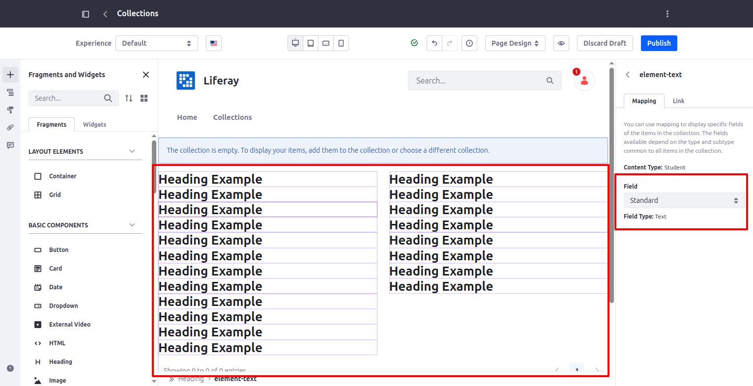Publish the page

[659, 43]
